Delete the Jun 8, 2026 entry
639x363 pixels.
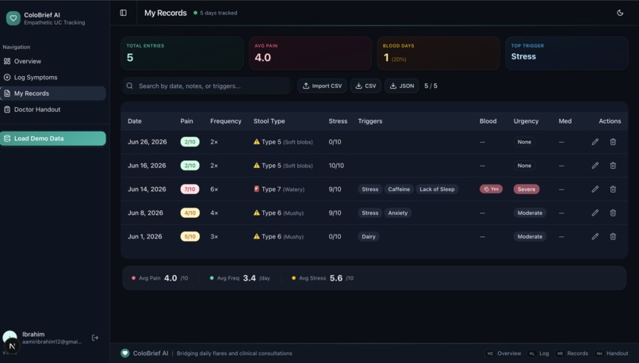tap(613, 212)
